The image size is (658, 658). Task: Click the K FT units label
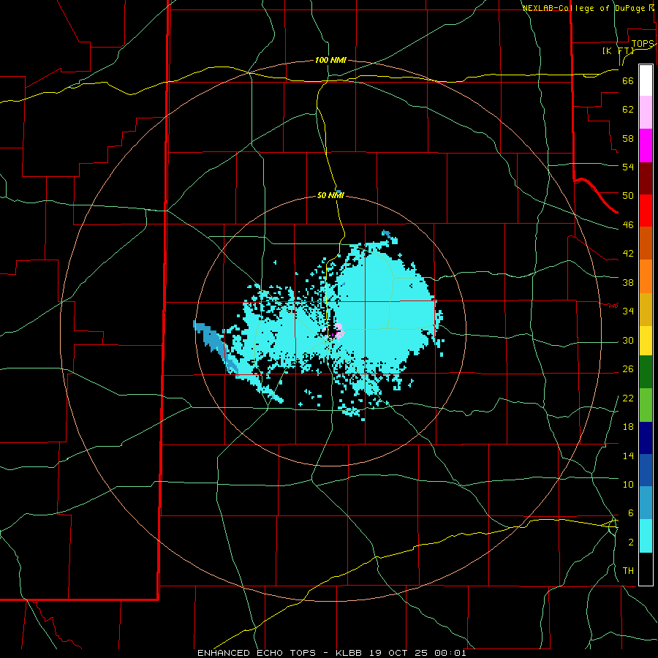[618, 50]
